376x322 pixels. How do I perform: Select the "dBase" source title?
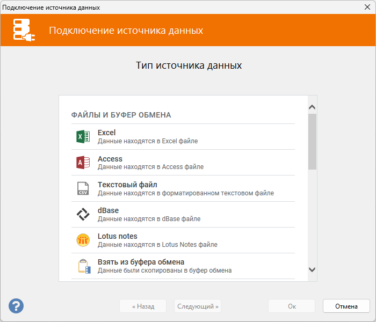point(108,210)
